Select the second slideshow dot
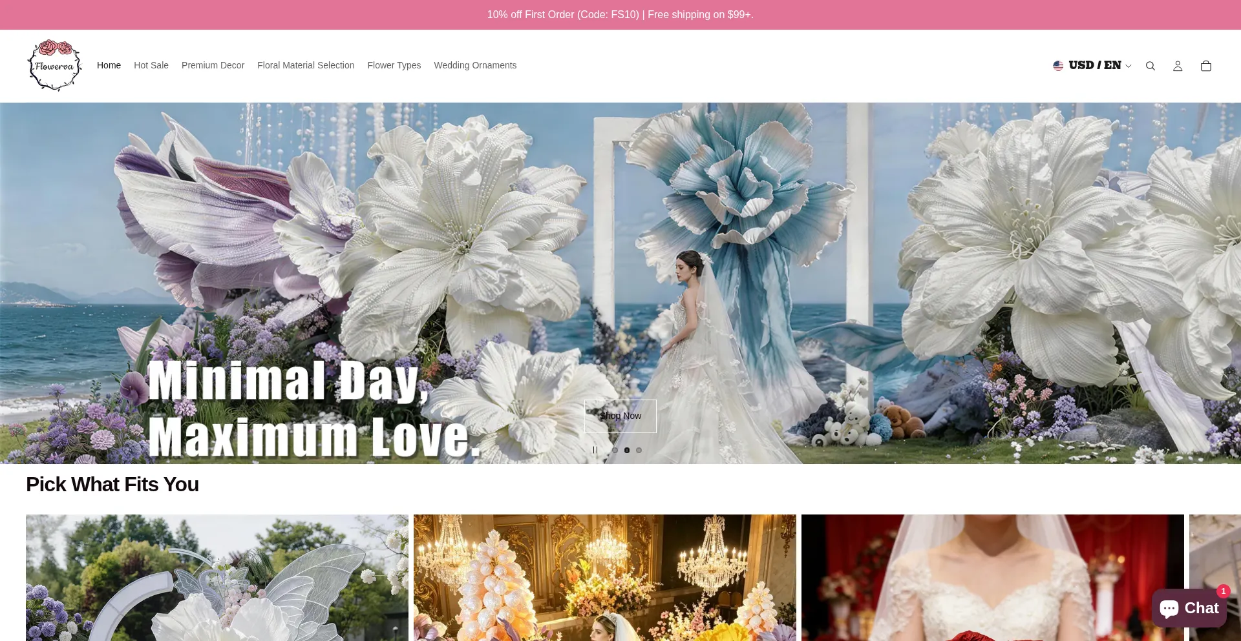This screenshot has width=1241, height=641. pyautogui.click(x=627, y=450)
